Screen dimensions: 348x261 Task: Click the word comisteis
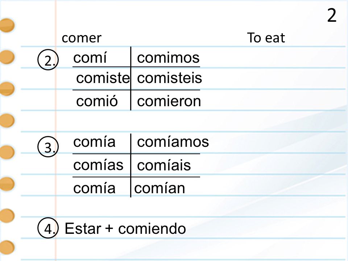click(x=170, y=78)
